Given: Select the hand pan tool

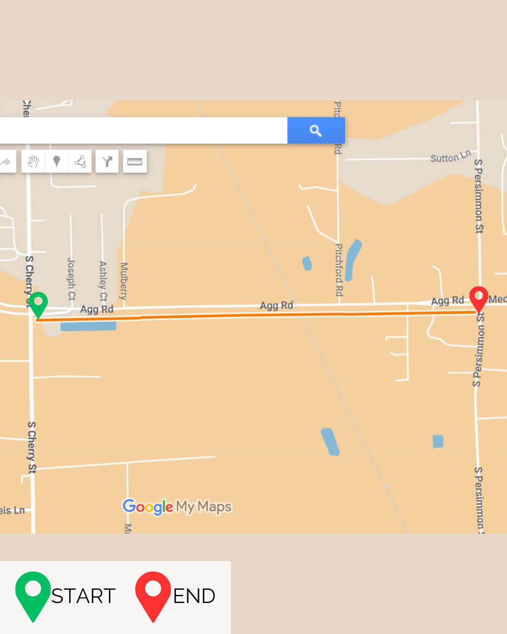Looking at the screenshot, I should pyautogui.click(x=33, y=162).
